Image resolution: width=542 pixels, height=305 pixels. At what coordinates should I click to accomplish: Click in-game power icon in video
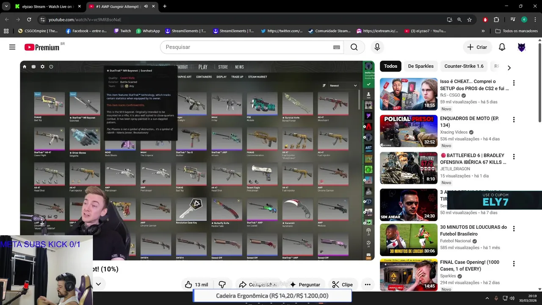(x=51, y=67)
